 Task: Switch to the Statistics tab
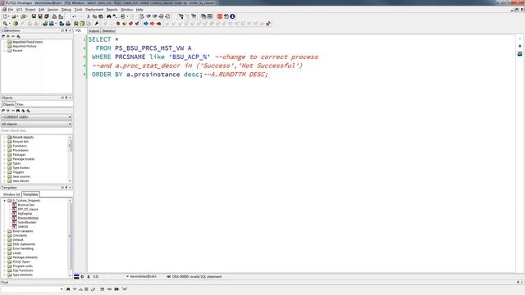[108, 31]
